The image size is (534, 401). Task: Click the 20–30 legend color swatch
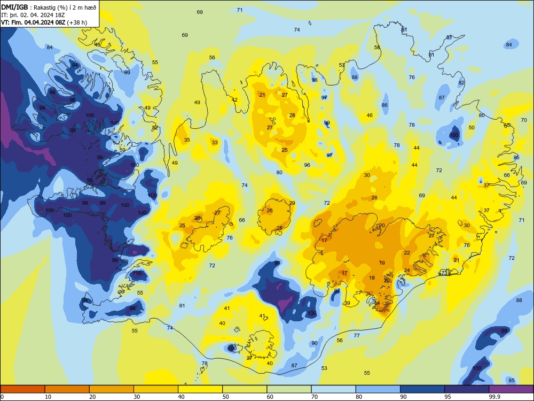[112, 389]
